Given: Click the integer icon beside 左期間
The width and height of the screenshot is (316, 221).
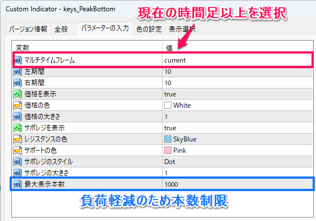Looking at the screenshot, I should click(17, 72).
